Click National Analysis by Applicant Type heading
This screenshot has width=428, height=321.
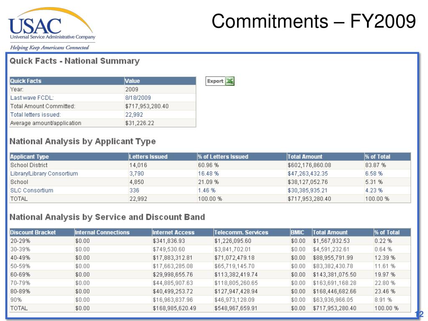[82, 141]
